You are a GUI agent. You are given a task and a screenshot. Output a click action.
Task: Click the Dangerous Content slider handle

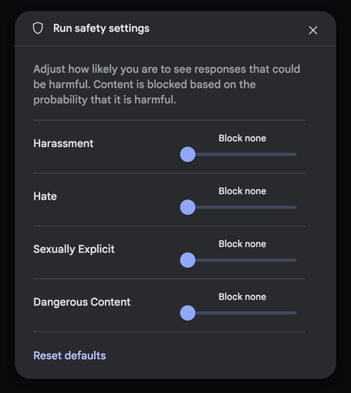click(188, 313)
